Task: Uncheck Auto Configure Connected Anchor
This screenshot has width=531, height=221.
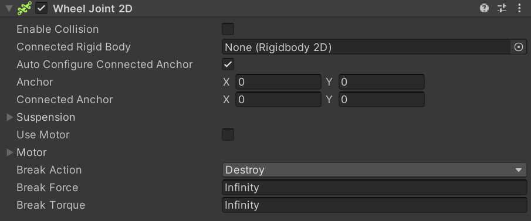Action: pyautogui.click(x=228, y=64)
